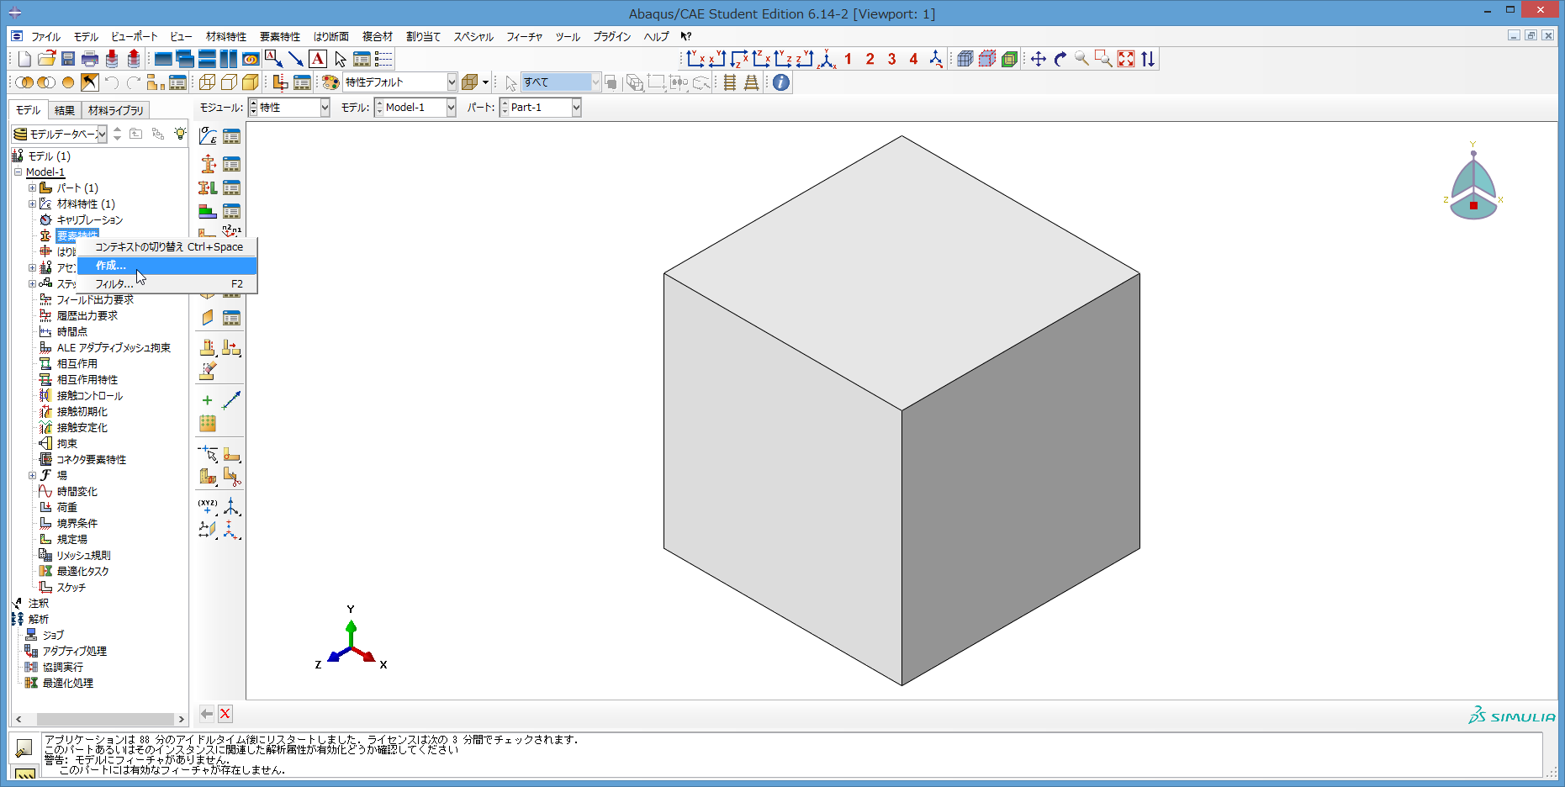
Task: Click the open file folder icon
Action: coord(46,59)
